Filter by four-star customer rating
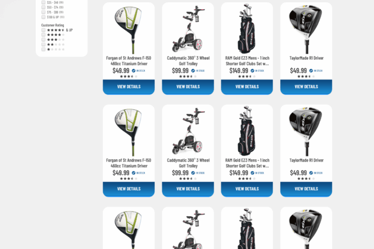 pos(43,35)
